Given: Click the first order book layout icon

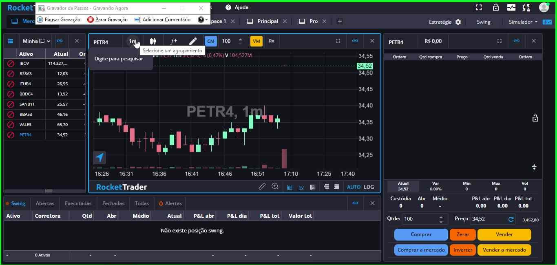Looking at the screenshot, I should [x=327, y=187].
